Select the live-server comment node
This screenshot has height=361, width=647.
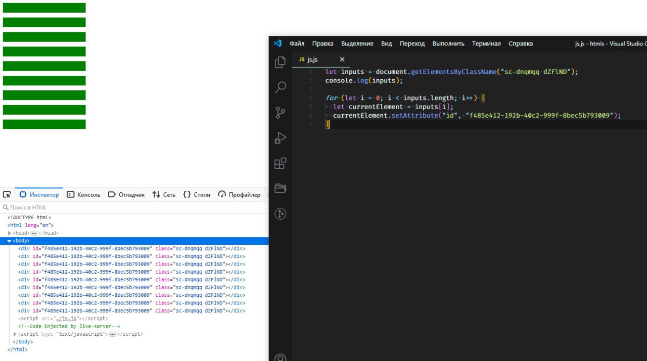tap(69, 327)
